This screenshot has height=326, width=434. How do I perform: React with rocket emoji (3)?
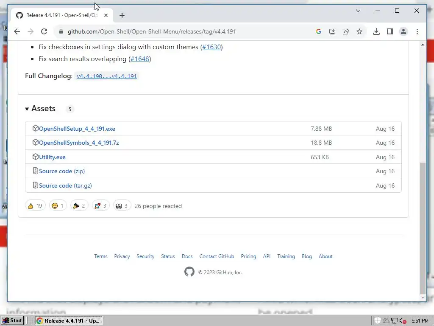tap(100, 206)
